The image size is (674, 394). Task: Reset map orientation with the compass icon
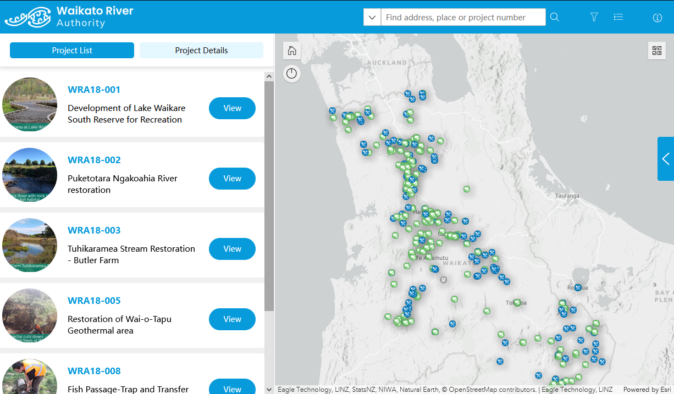coord(291,73)
